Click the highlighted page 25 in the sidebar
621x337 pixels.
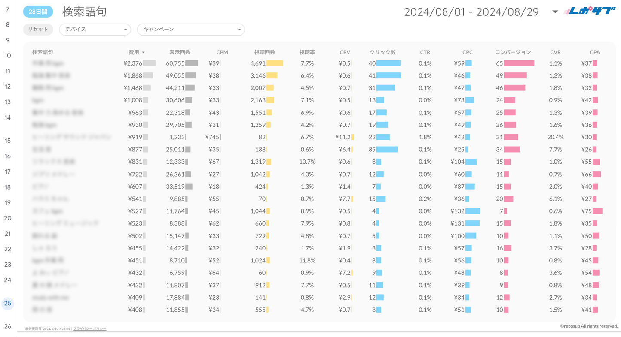[x=8, y=303]
